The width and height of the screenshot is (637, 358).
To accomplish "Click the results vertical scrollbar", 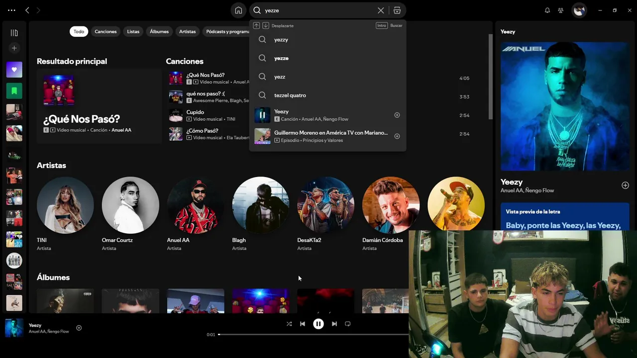I will pyautogui.click(x=490, y=77).
